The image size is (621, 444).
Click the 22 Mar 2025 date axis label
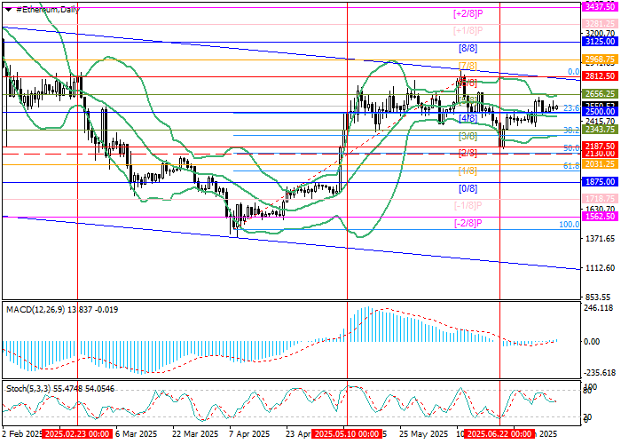pos(194,435)
